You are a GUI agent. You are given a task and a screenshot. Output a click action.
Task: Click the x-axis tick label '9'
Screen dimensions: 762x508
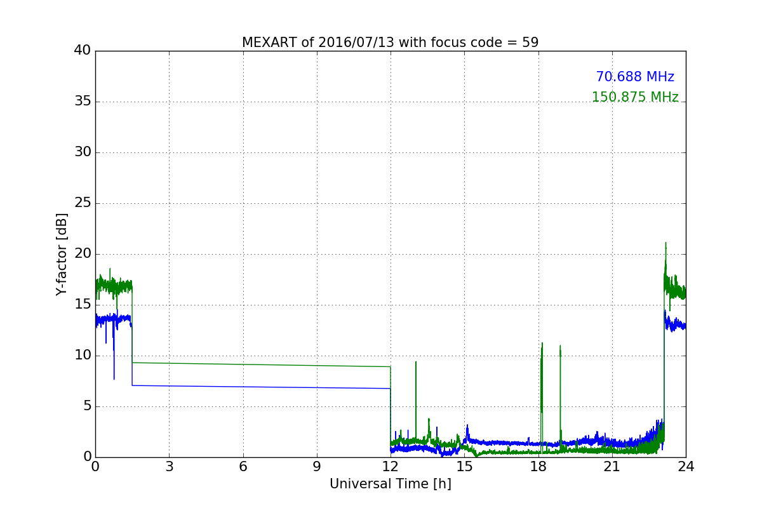(x=317, y=467)
